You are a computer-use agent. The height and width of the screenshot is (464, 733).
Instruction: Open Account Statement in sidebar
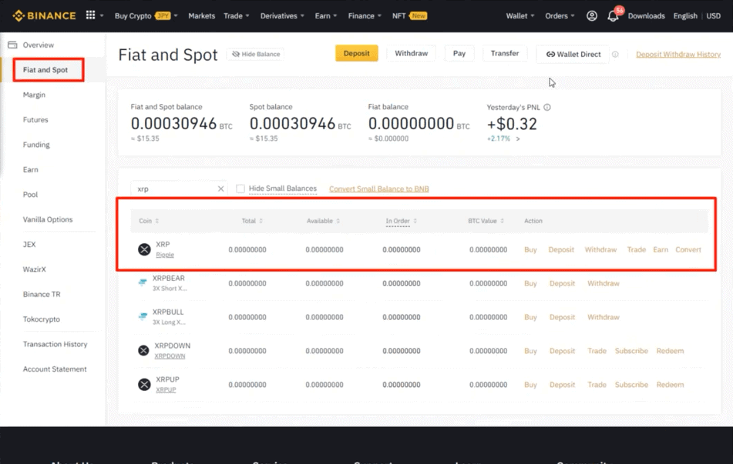click(55, 369)
